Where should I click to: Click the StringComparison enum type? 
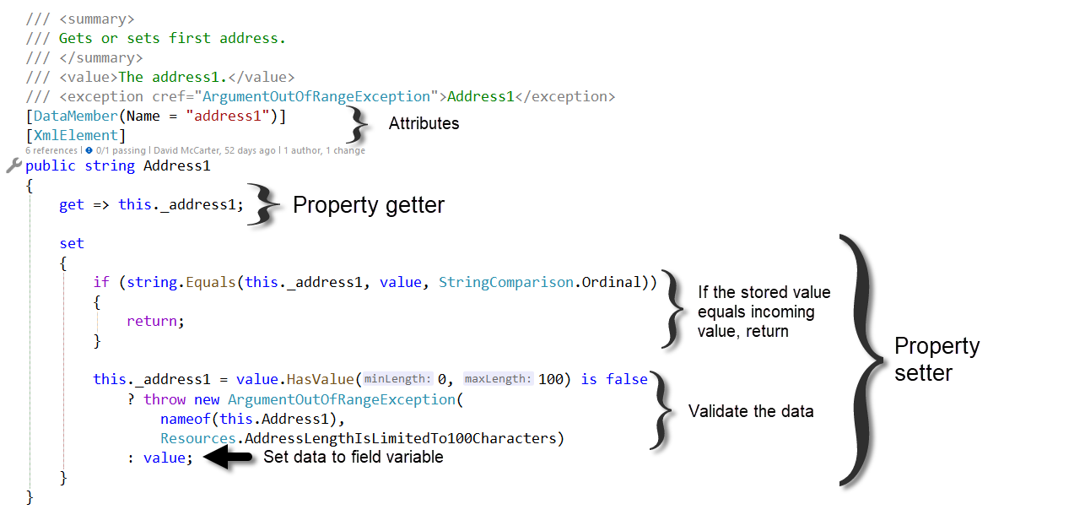pyautogui.click(x=506, y=283)
